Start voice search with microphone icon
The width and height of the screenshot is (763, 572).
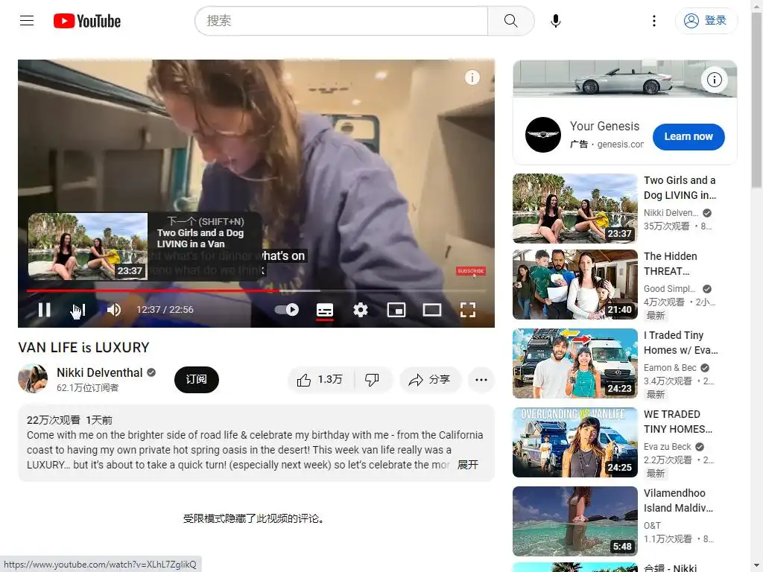pos(556,20)
